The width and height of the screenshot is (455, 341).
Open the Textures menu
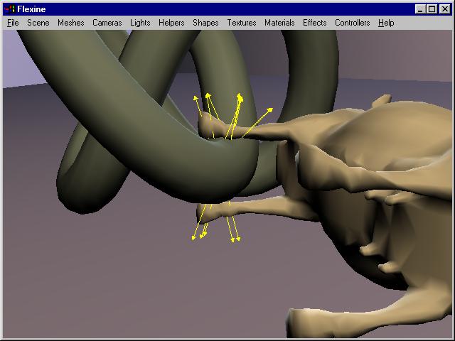242,23
